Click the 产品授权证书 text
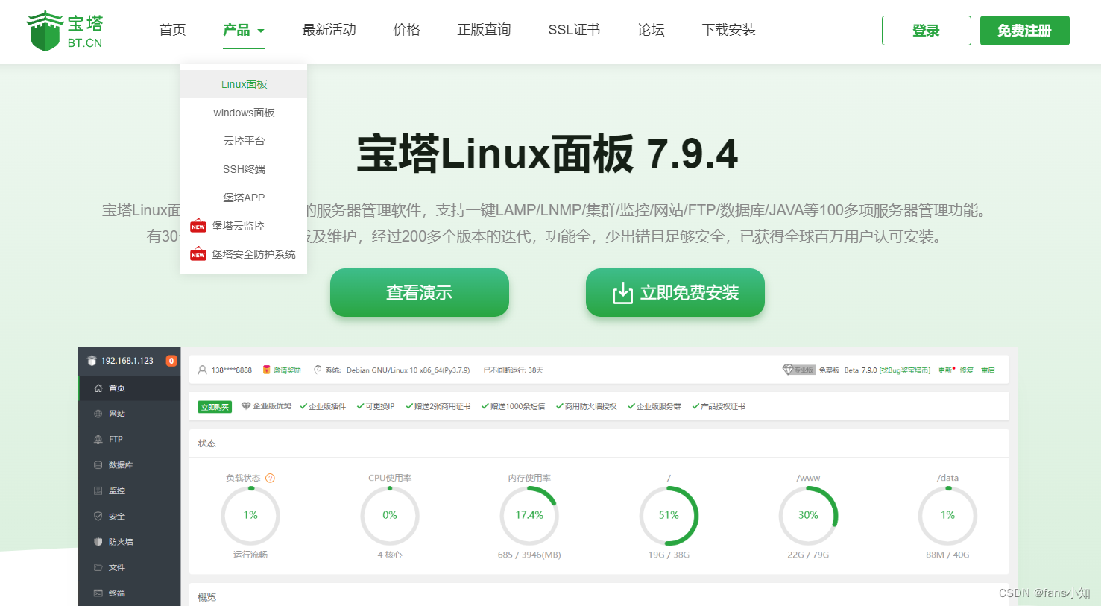The image size is (1101, 606). (723, 407)
